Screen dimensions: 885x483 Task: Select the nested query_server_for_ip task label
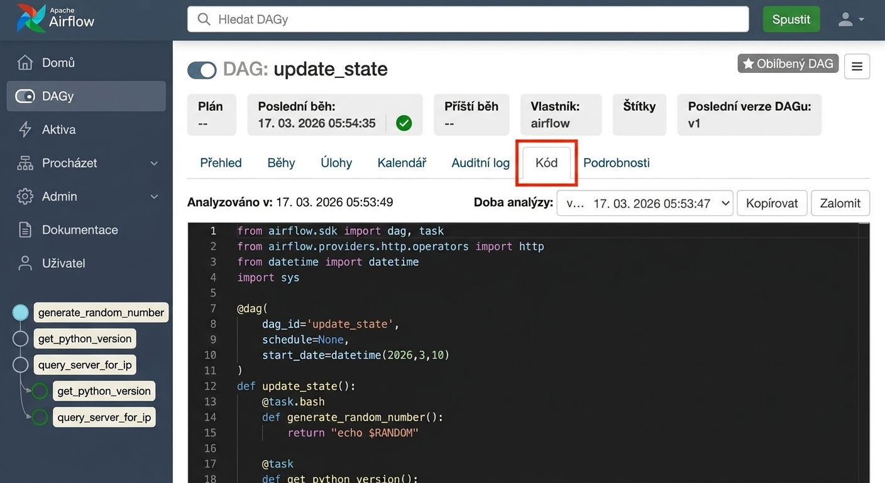(104, 418)
